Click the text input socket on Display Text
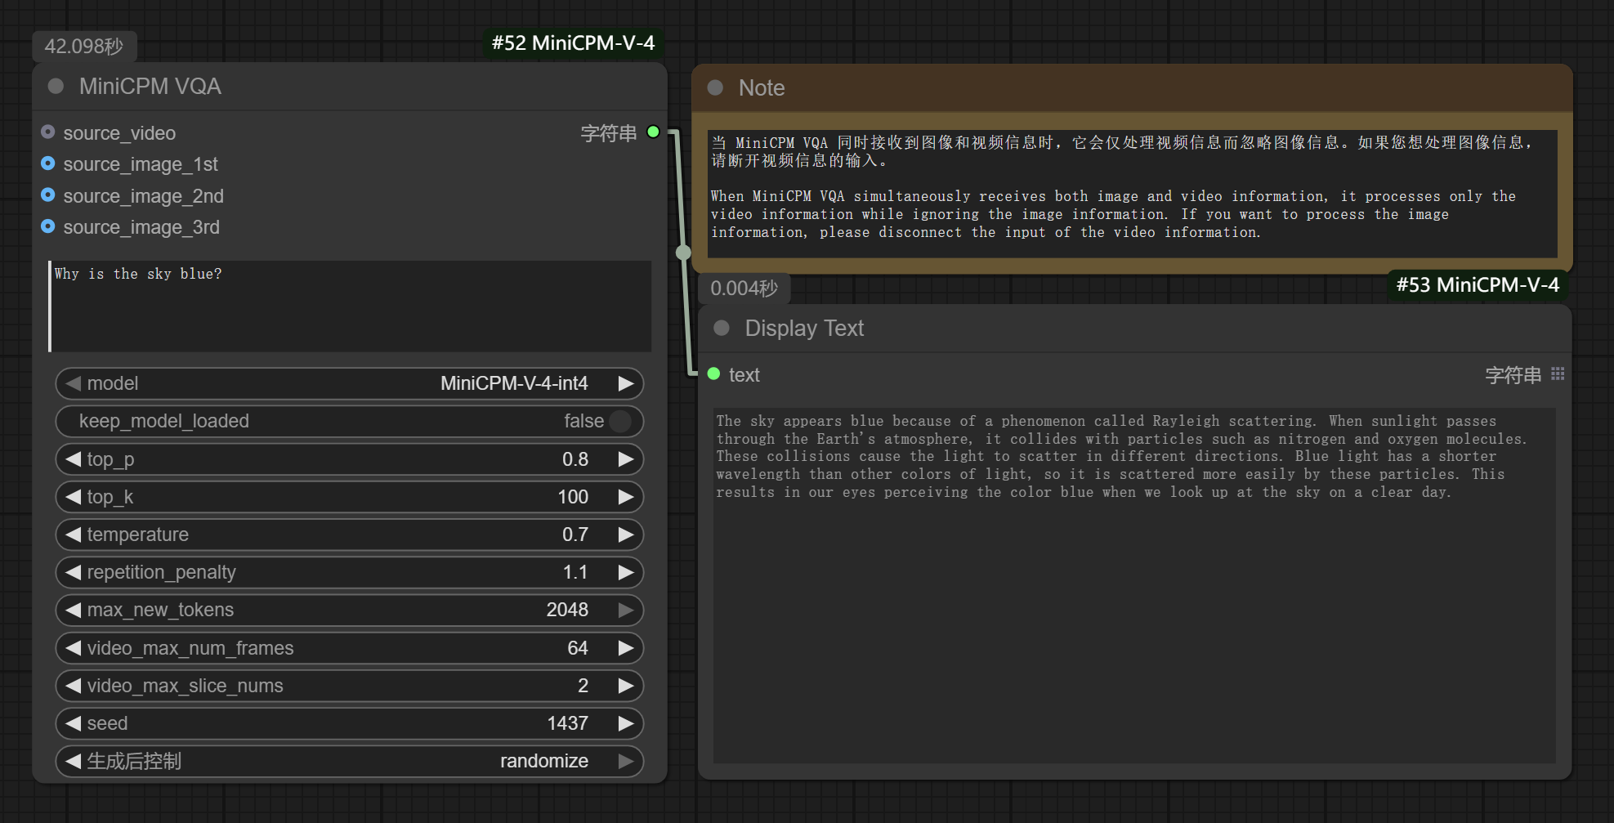Viewport: 1614px width, 823px height. (713, 373)
